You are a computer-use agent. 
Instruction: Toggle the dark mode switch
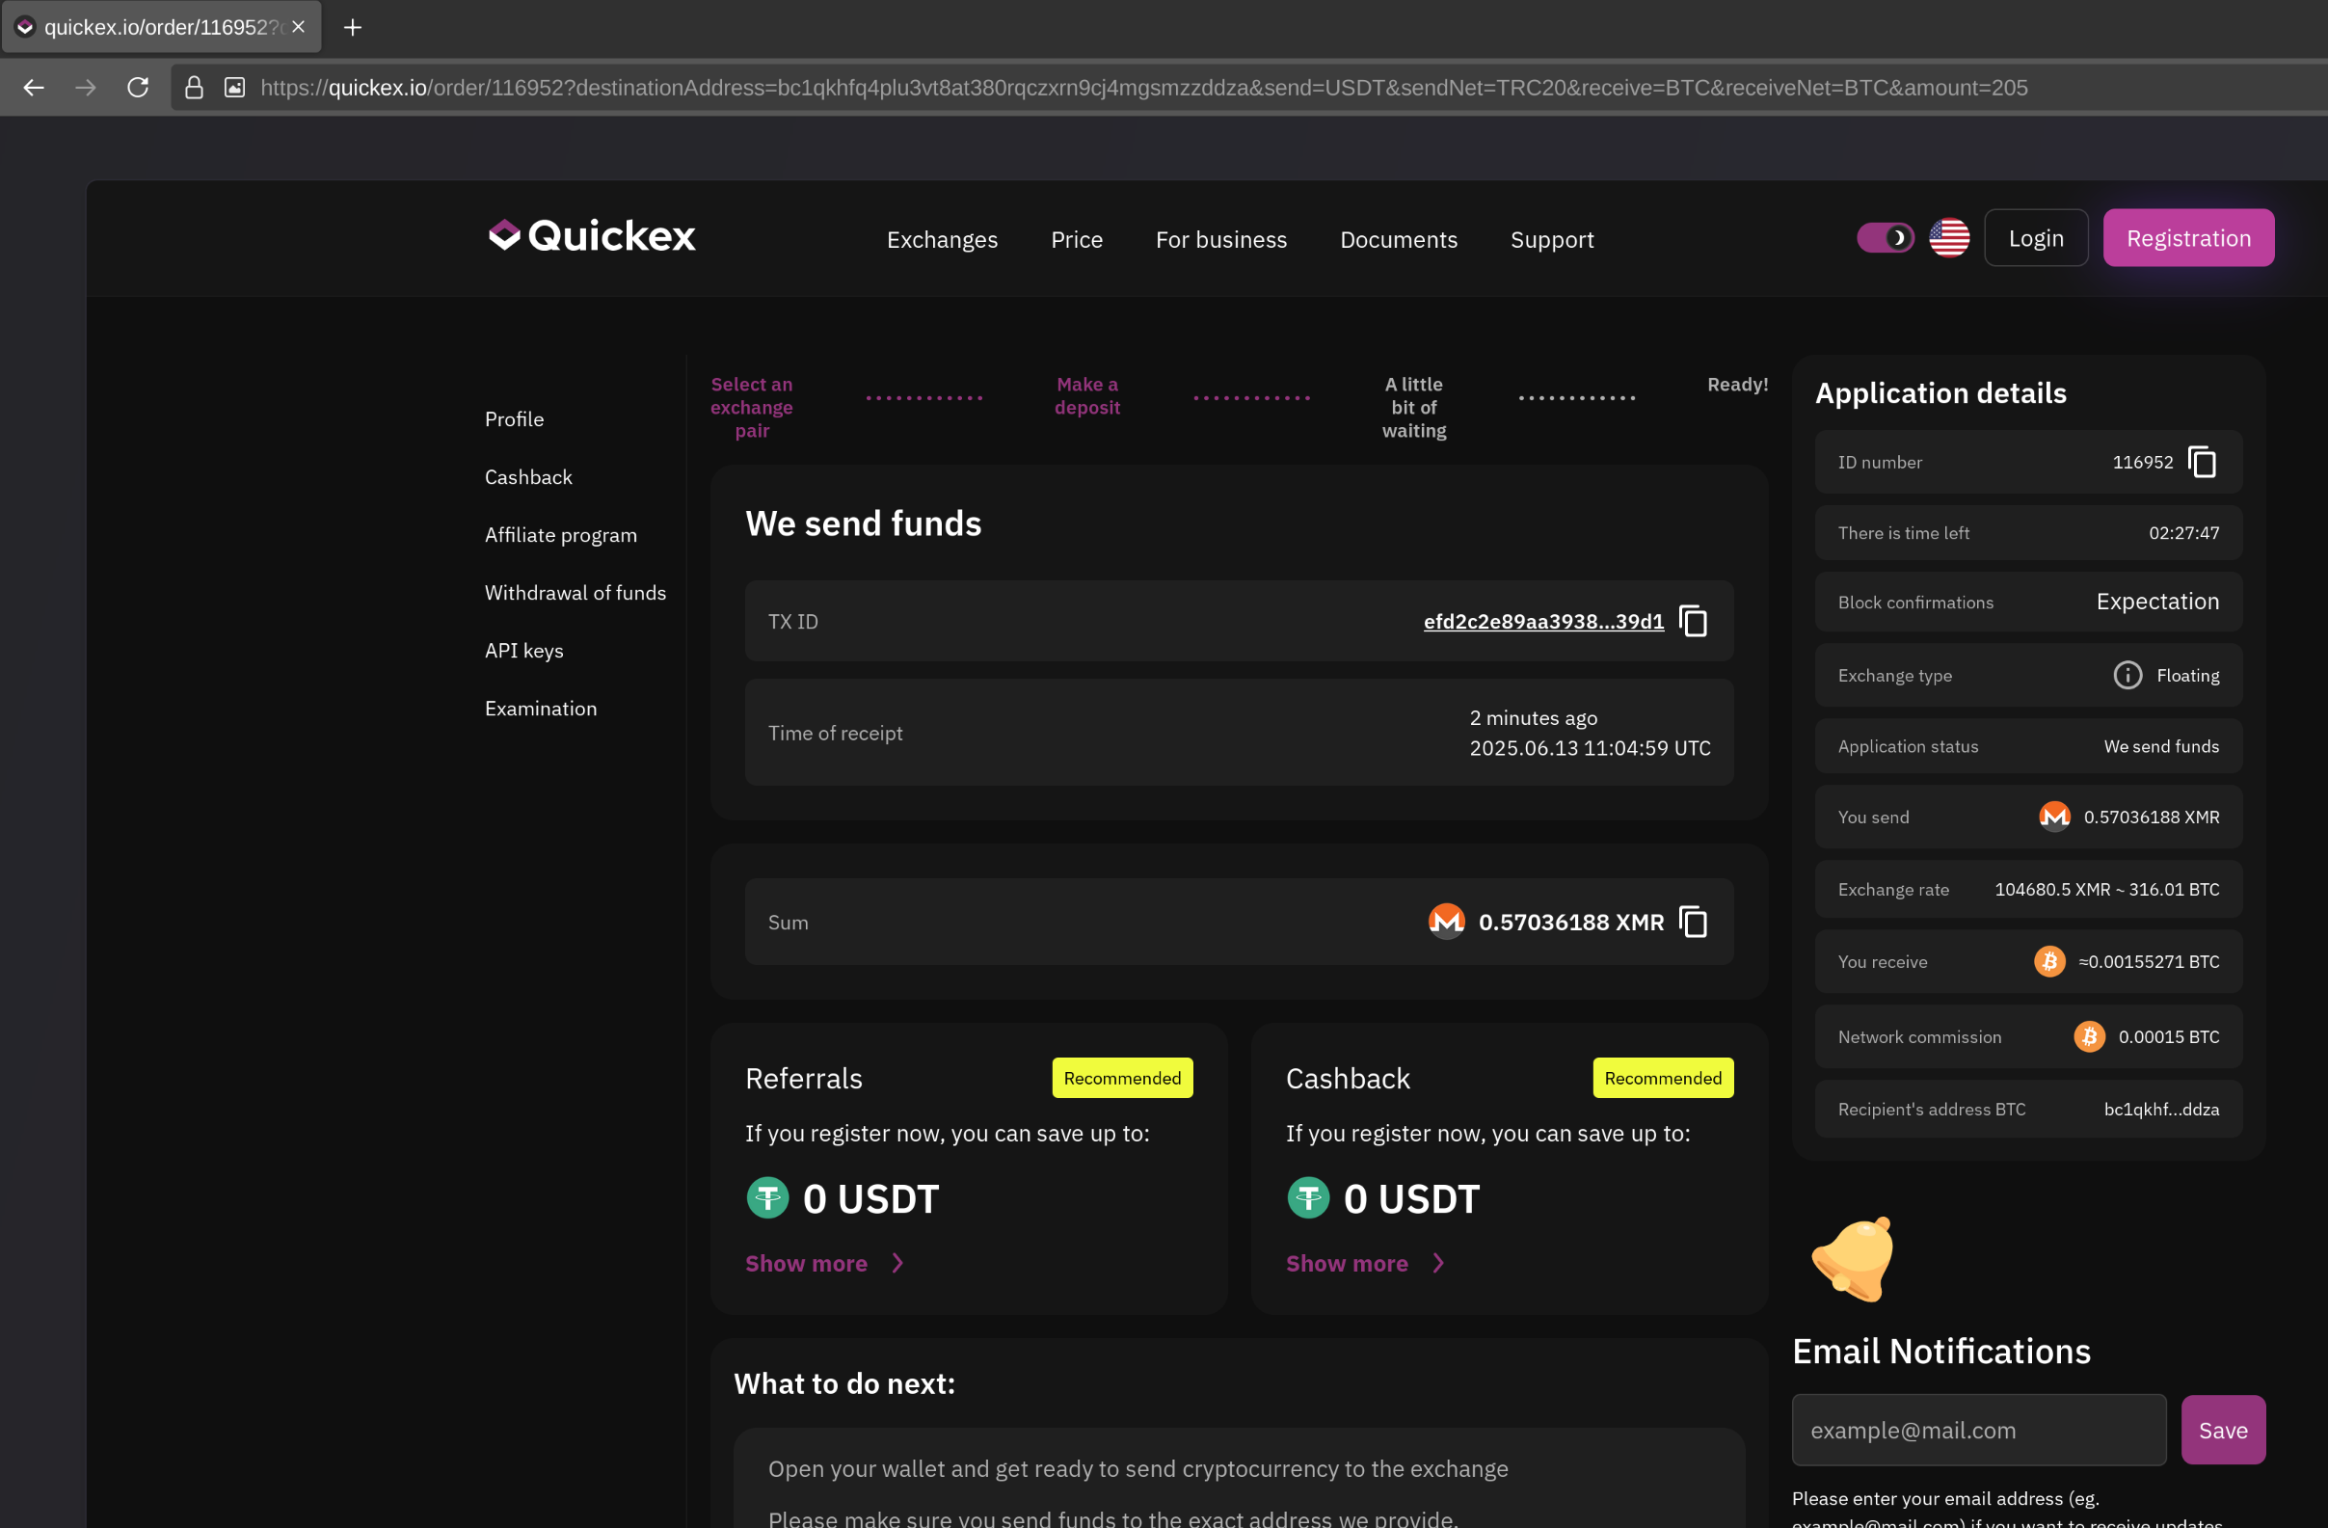(x=1885, y=238)
